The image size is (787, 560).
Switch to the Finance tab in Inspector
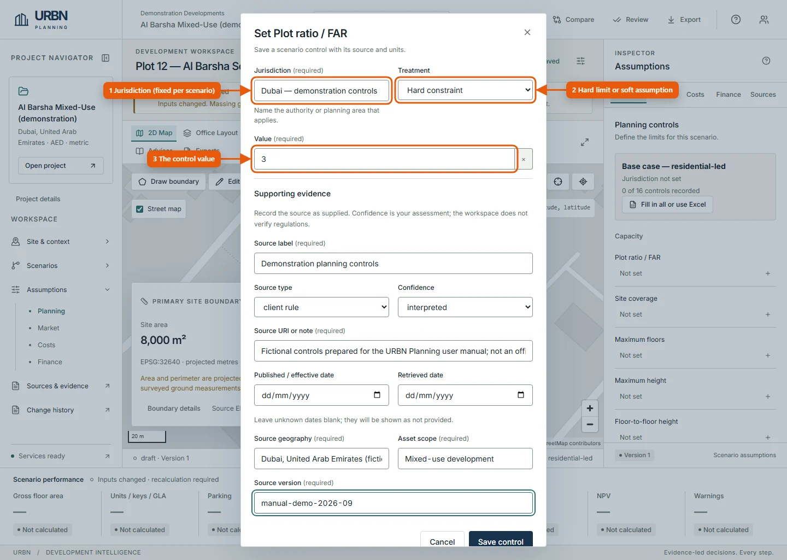[x=729, y=95]
